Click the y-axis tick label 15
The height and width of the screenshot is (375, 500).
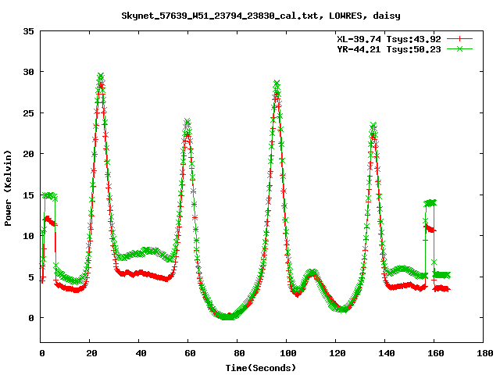coord(28,195)
